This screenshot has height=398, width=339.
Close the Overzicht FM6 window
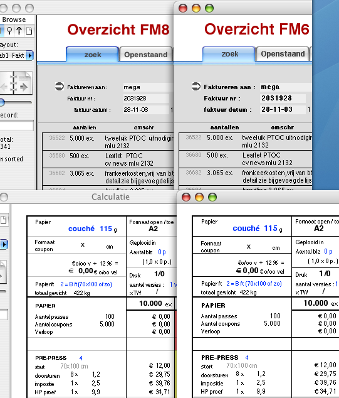(x=183, y=8)
